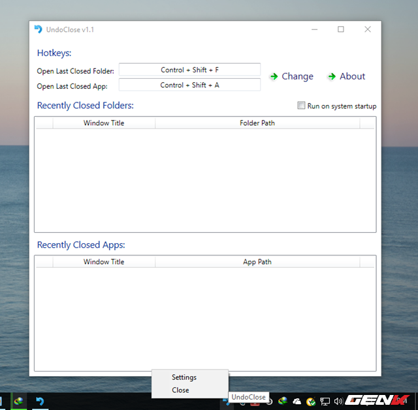418x410 pixels.
Task: Click Window Title header in Recently Closed Apps
Action: coord(104,262)
